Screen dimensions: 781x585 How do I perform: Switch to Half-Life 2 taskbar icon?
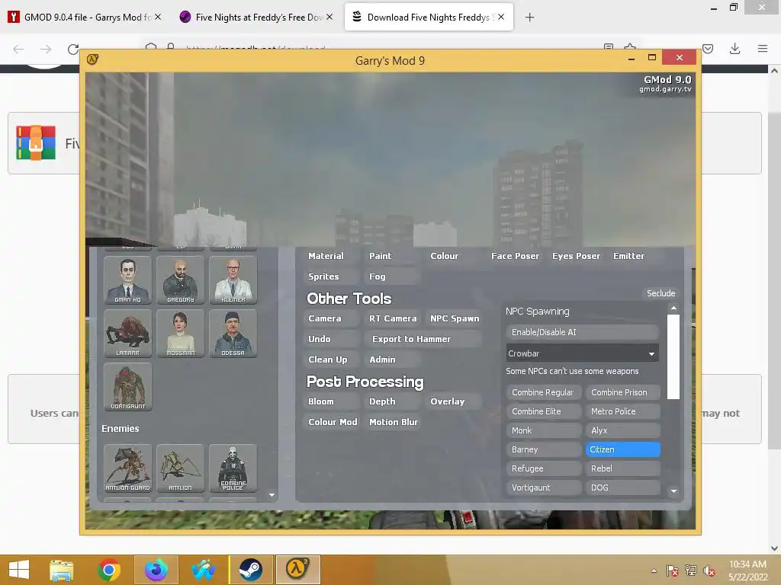(298, 570)
